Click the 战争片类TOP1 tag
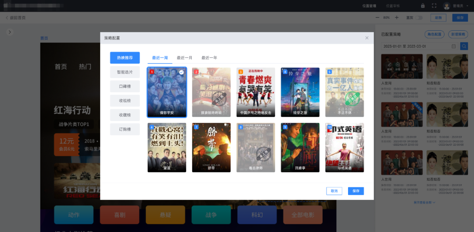The image size is (474, 232). 74,124
